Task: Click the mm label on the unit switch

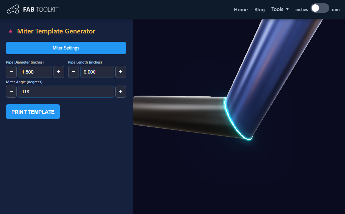Action: [336, 9]
